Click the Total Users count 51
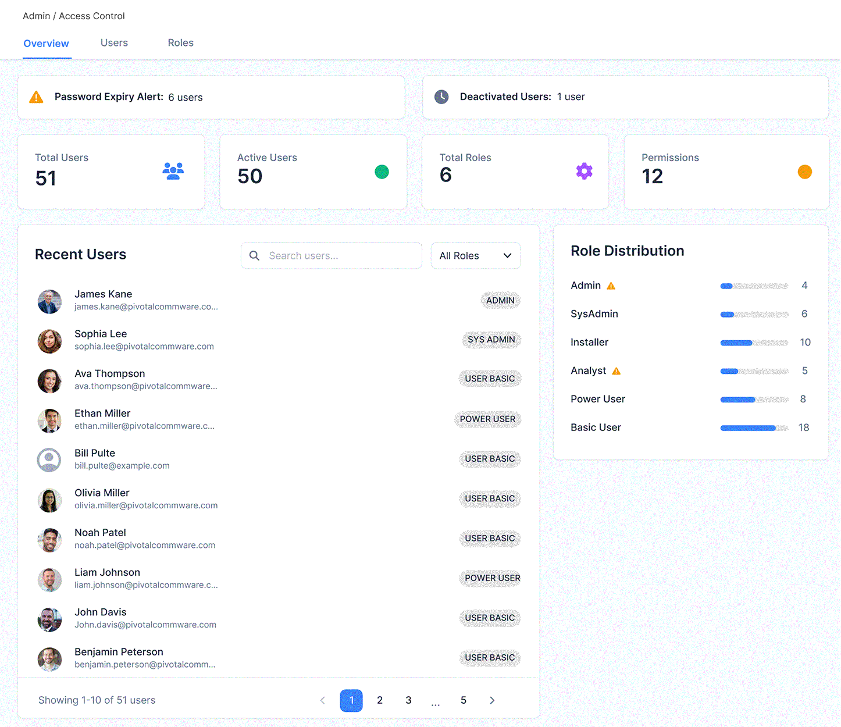 tap(46, 178)
